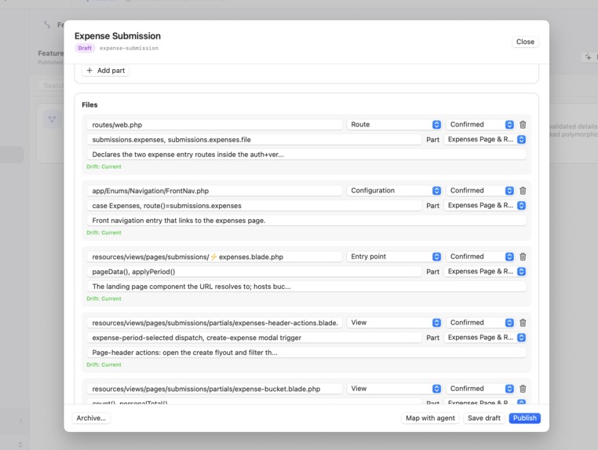Open Entry point type dropdown
The height and width of the screenshot is (450, 598).
pos(394,257)
